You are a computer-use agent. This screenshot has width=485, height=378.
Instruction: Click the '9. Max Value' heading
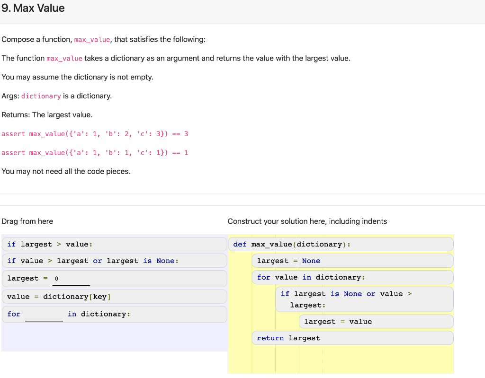[33, 8]
